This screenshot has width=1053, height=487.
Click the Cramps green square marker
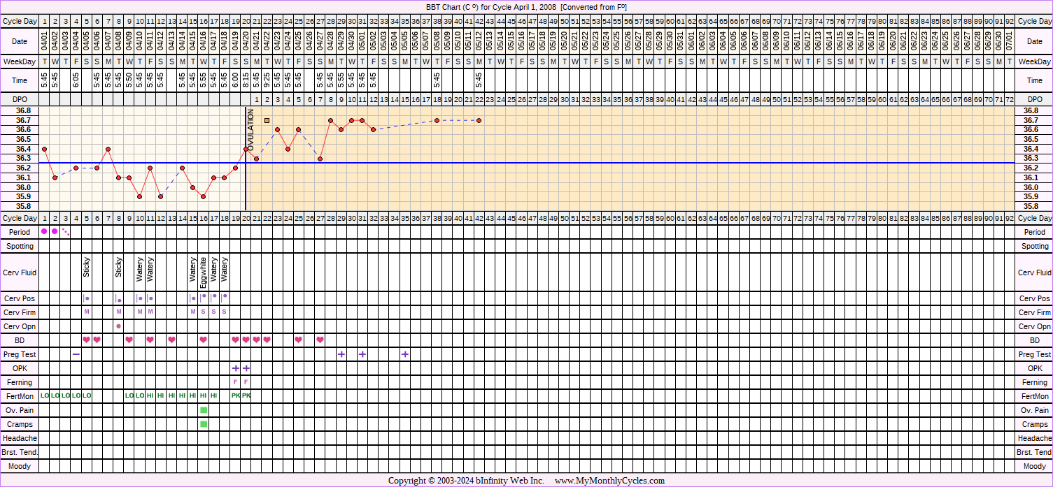pos(204,424)
